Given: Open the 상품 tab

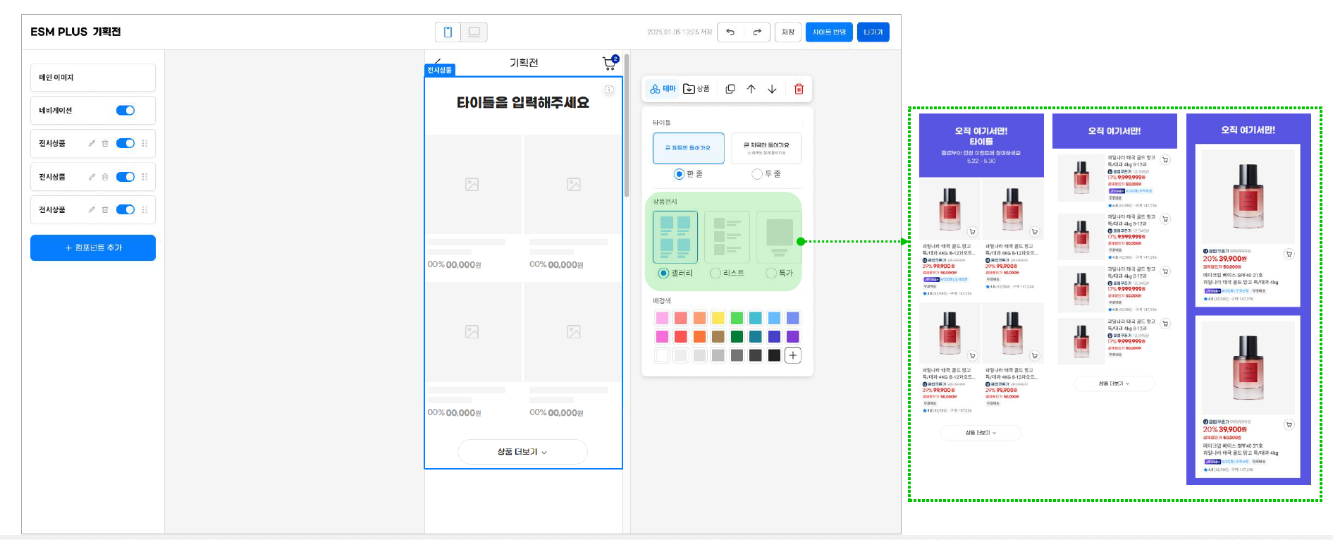Looking at the screenshot, I should pos(696,89).
